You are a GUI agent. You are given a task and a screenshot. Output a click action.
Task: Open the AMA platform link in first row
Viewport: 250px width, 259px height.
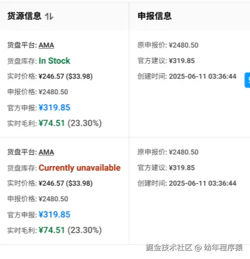pyautogui.click(x=47, y=45)
